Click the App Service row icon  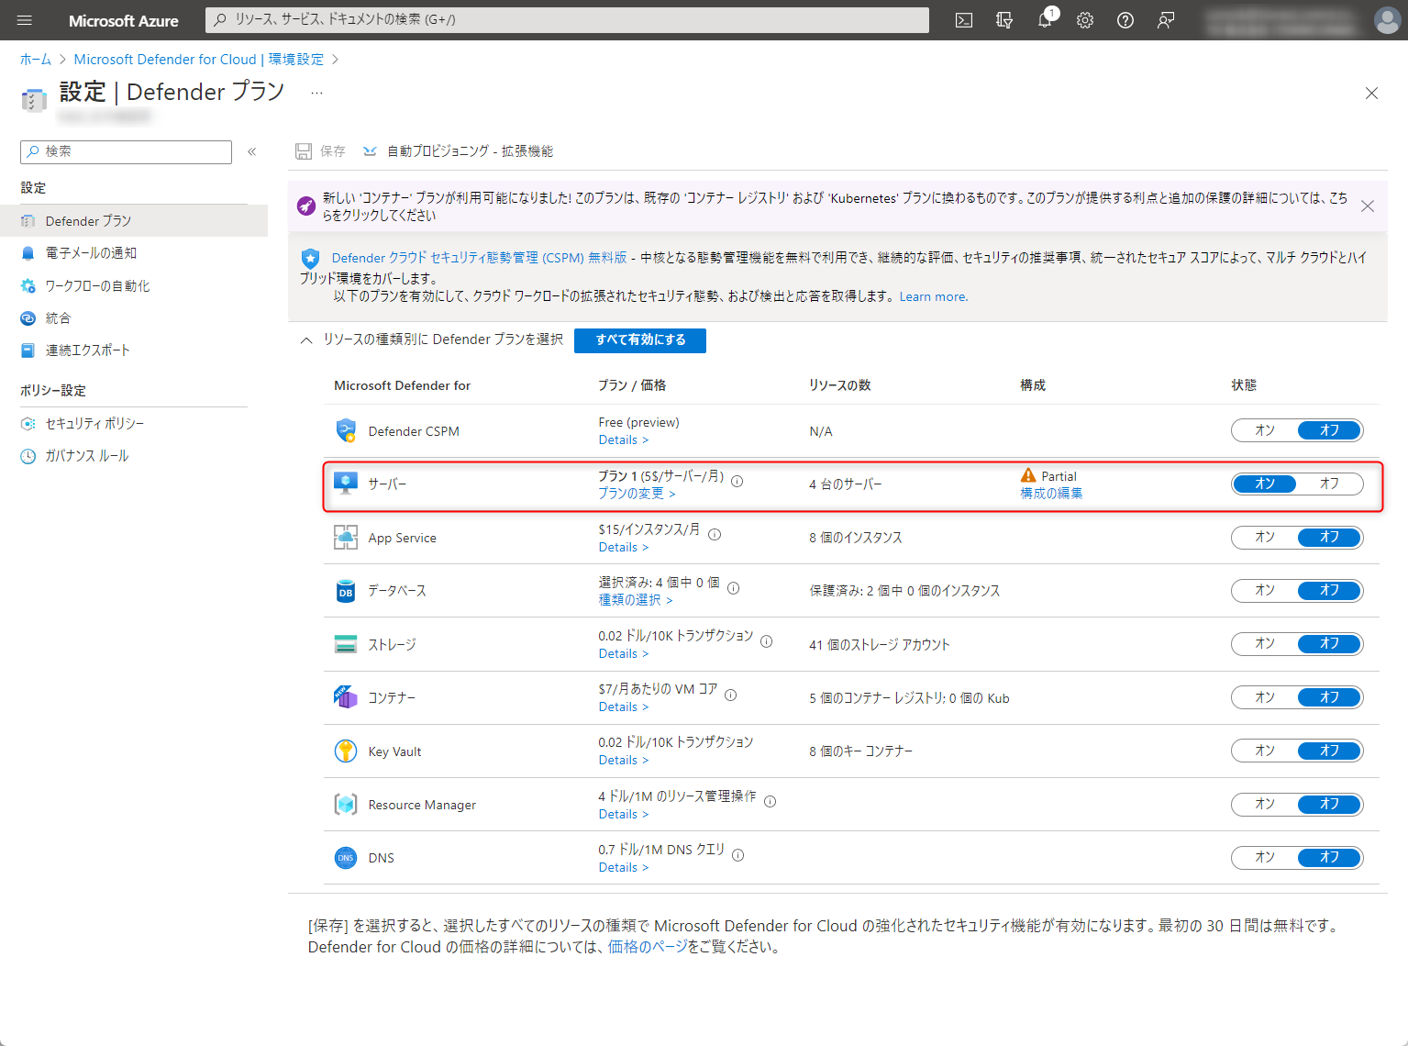pyautogui.click(x=346, y=538)
